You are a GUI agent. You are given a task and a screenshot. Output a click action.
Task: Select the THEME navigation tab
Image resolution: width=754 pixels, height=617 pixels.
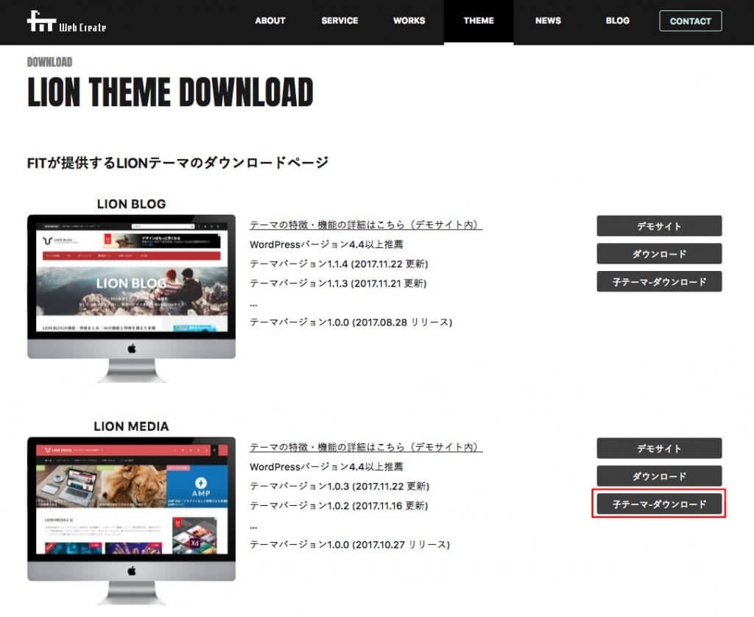479,21
